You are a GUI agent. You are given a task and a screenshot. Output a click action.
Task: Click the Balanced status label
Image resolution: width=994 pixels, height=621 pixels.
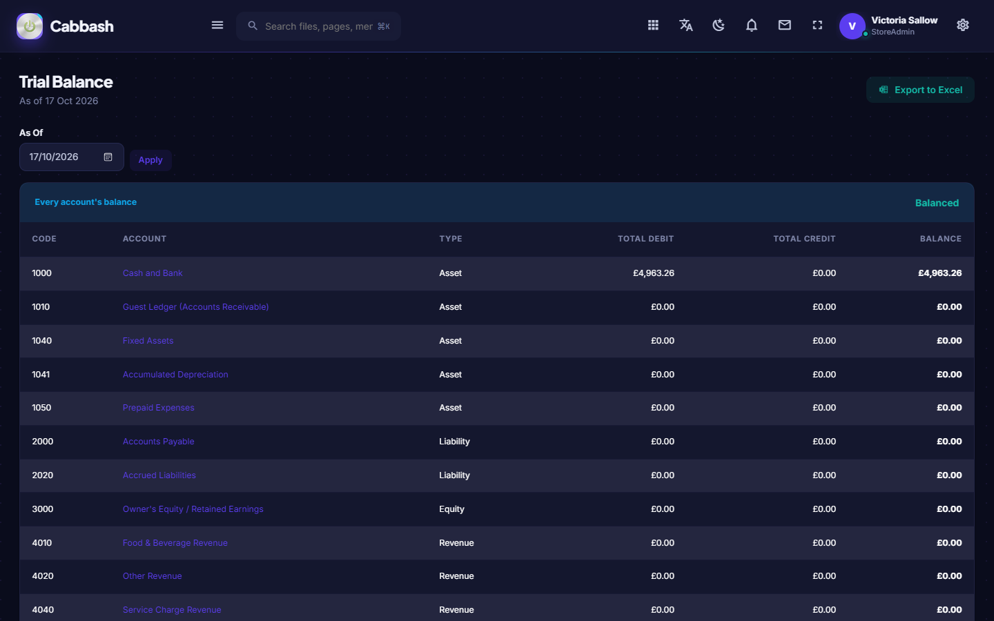(x=937, y=203)
